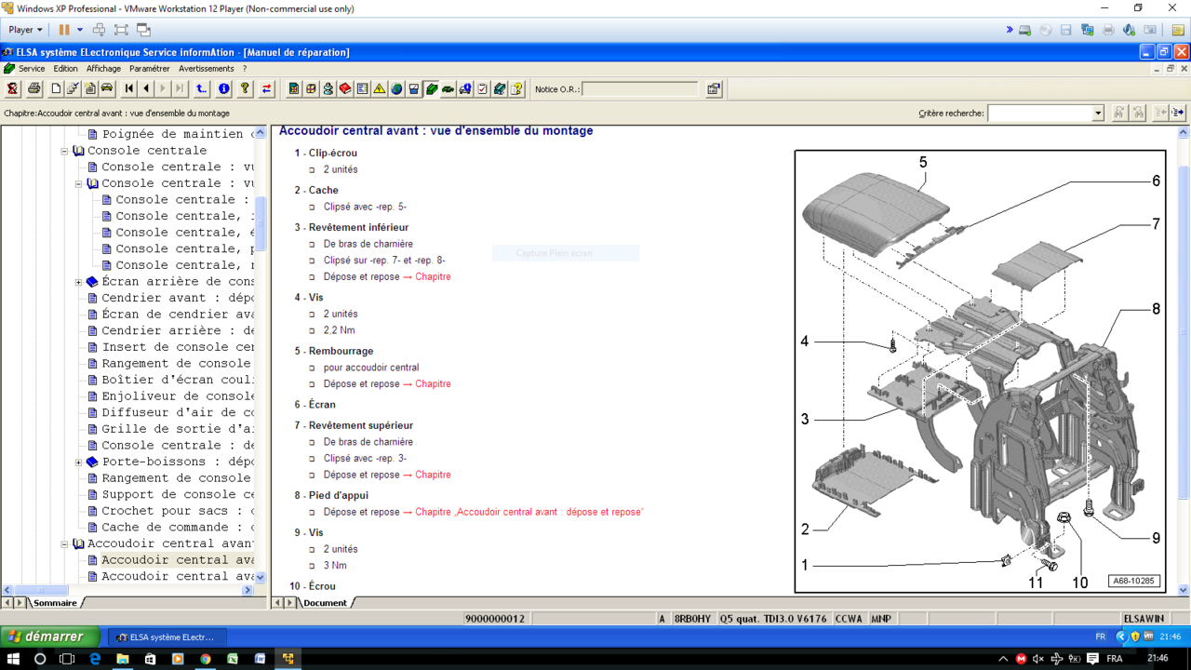Image resolution: width=1191 pixels, height=670 pixels.
Task: Expand the Porte-boissons tree node
Action: point(78,461)
